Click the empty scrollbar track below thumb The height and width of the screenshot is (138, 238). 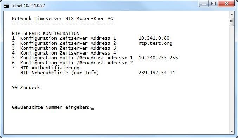tap(232, 77)
